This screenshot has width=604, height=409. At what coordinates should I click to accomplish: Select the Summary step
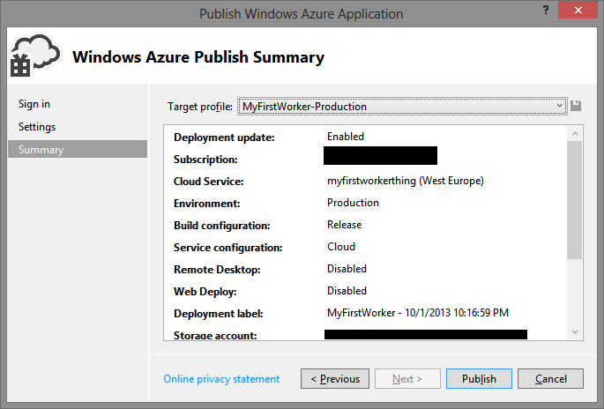78,149
